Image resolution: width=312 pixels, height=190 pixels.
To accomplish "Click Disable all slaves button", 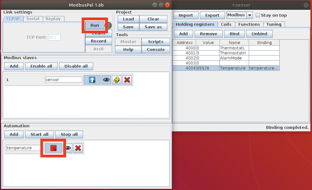I will 76,66.
